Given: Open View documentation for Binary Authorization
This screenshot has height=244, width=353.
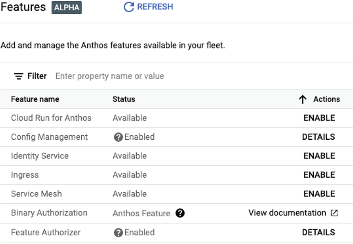Looking at the screenshot, I should 287,213.
